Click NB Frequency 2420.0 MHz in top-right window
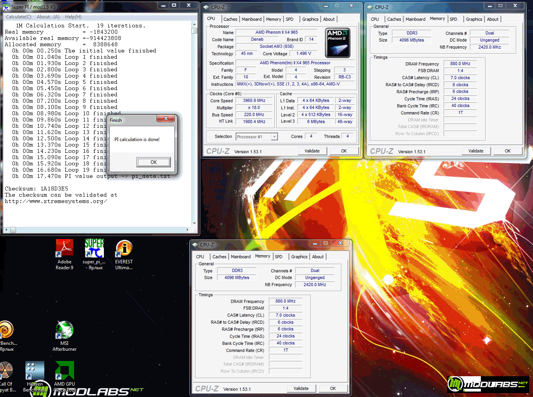This screenshot has height=397, width=533. 489,47
